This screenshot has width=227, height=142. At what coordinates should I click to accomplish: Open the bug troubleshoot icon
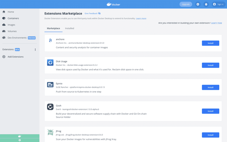pyautogui.click(x=206, y=4)
